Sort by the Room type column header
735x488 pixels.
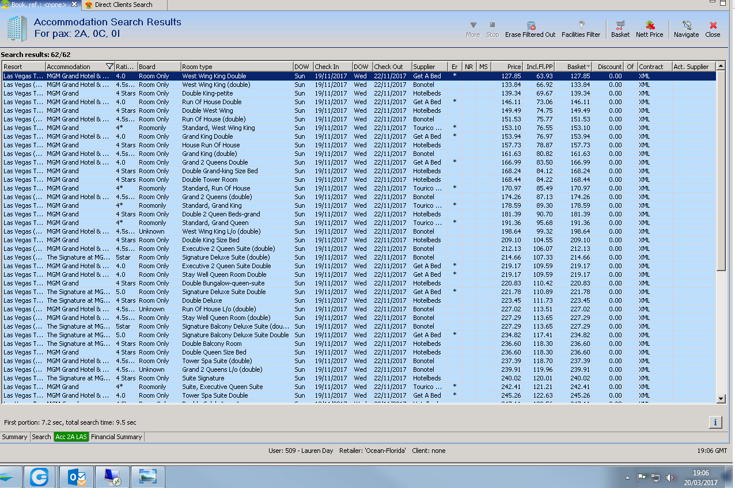[236, 67]
